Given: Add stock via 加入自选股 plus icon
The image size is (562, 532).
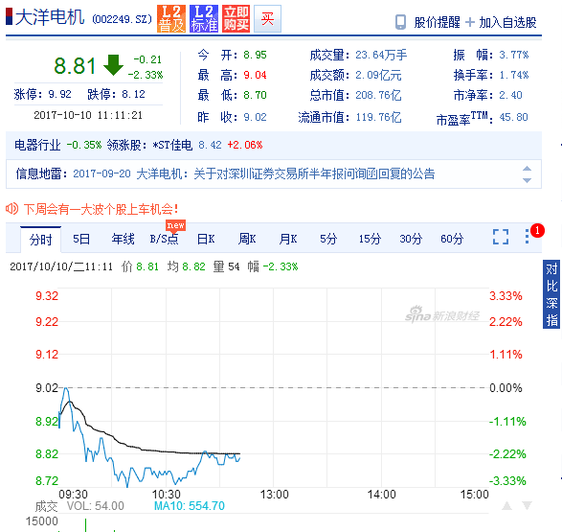Looking at the screenshot, I should (469, 22).
